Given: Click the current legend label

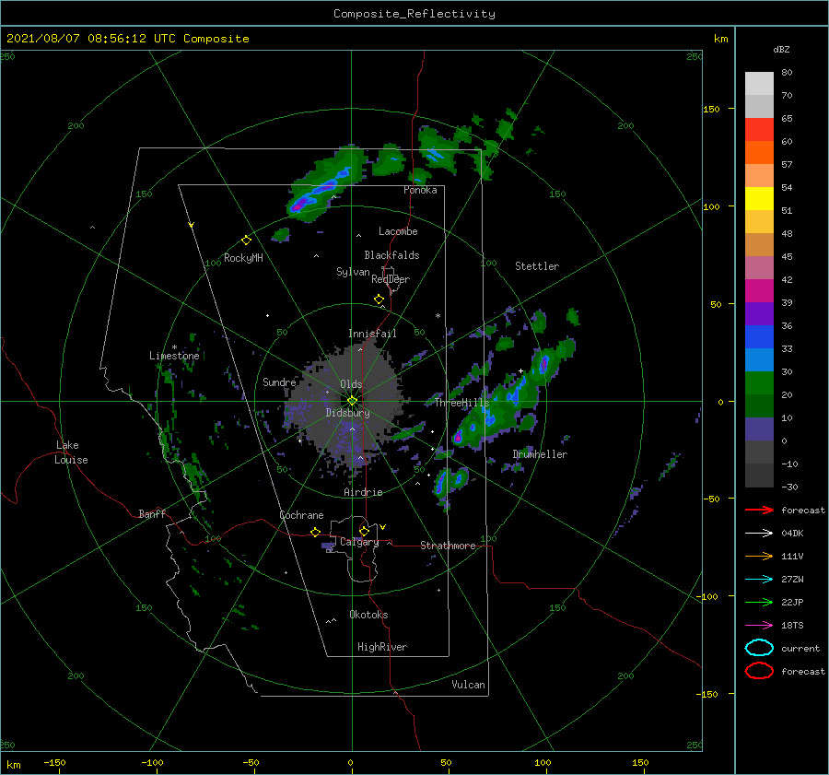Looking at the screenshot, I should [x=800, y=648].
